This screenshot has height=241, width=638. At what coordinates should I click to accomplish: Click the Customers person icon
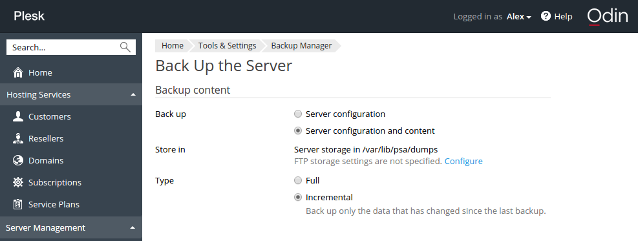pos(18,116)
